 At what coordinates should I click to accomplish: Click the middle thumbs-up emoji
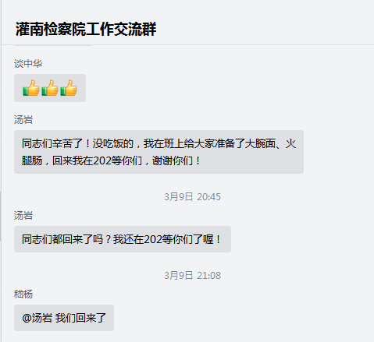tap(50, 88)
